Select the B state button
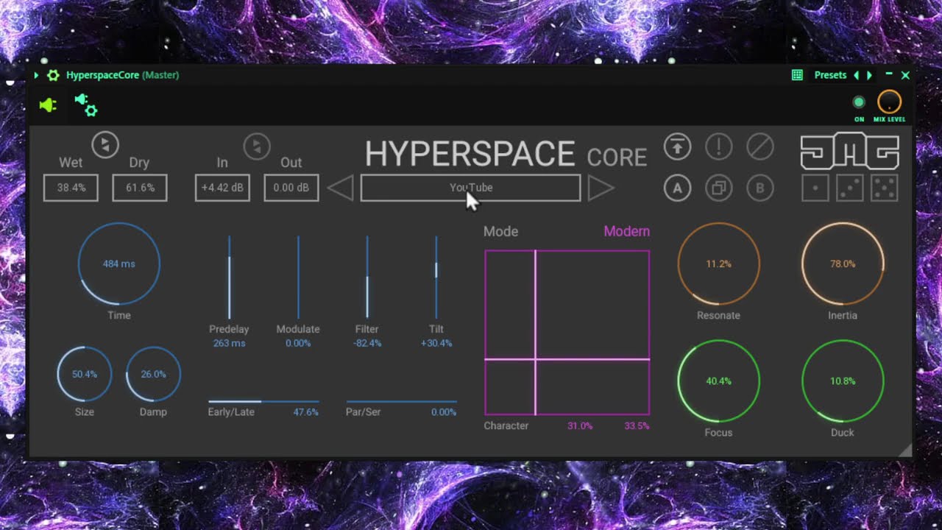Viewport: 942px width, 530px height. click(x=760, y=188)
